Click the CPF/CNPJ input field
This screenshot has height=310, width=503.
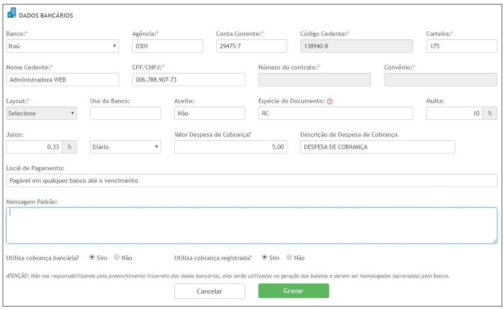(x=188, y=80)
